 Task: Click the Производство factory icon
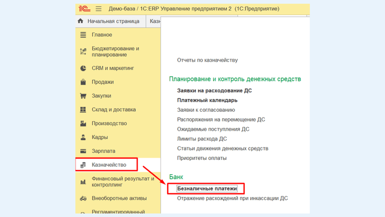point(83,124)
